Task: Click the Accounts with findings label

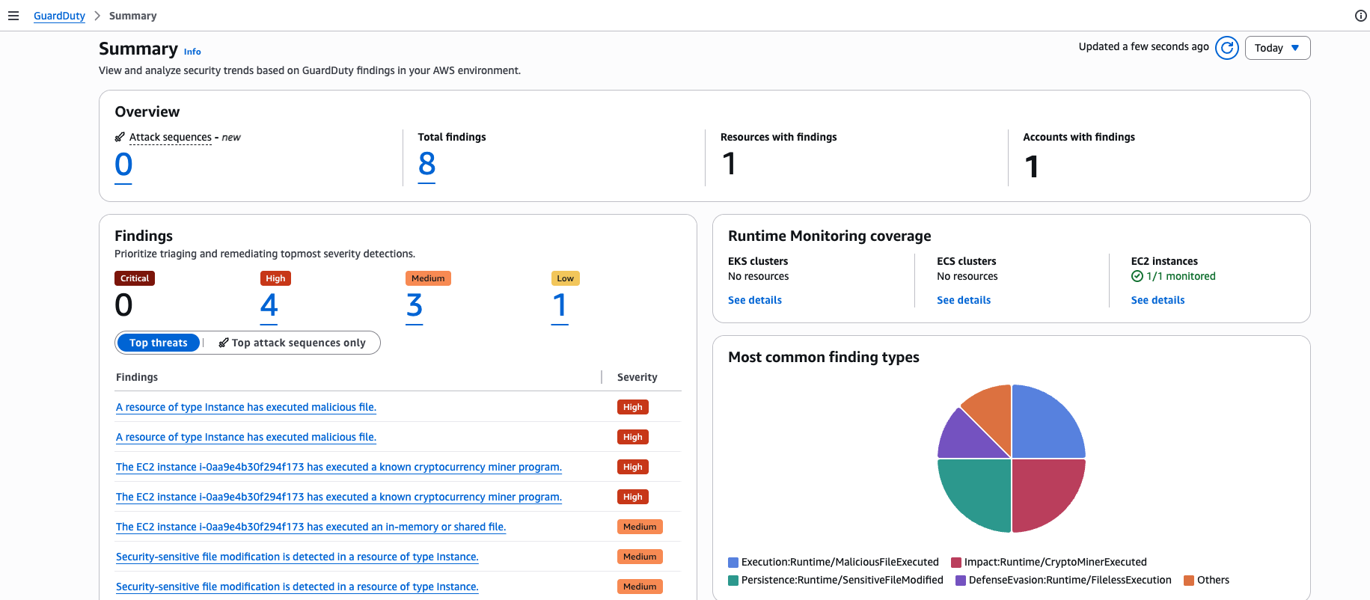Action: point(1079,137)
